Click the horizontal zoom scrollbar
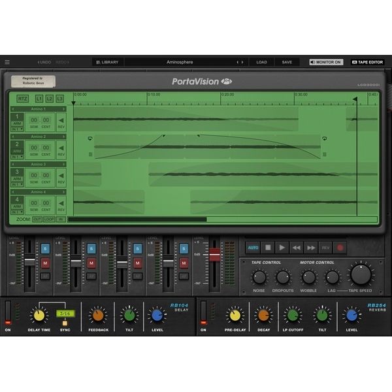Image resolution: width=392 pixels, height=392 pixels. click(x=222, y=220)
